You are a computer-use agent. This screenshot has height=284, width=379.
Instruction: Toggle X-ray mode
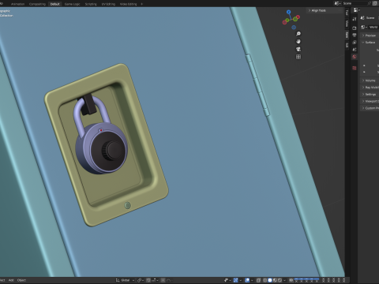pos(259,280)
